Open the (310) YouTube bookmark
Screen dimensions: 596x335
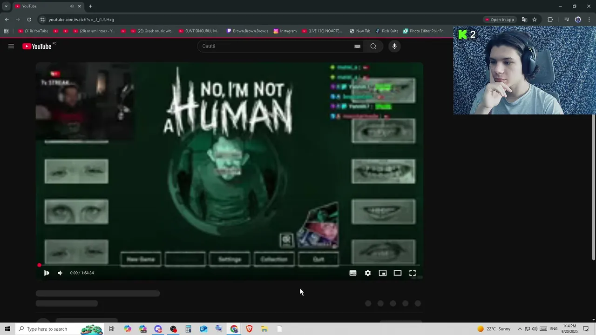tap(33, 31)
